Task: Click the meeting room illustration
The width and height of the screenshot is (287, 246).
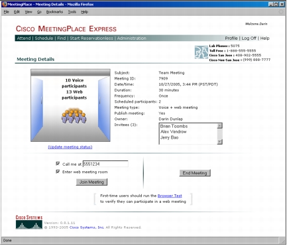Action: (70, 105)
